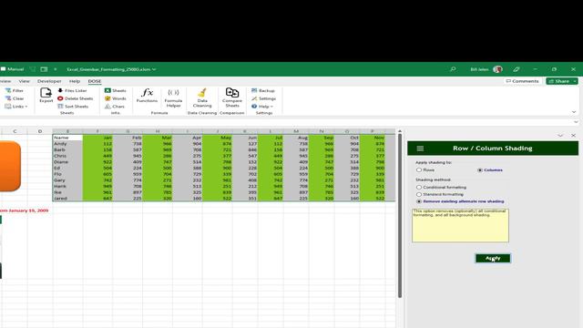Click the Clear filter tool
This screenshot has width=583, height=328.
click(x=15, y=98)
